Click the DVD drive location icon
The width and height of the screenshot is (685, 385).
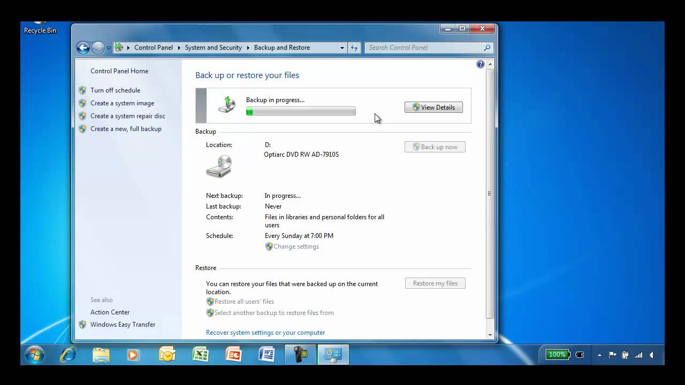219,166
